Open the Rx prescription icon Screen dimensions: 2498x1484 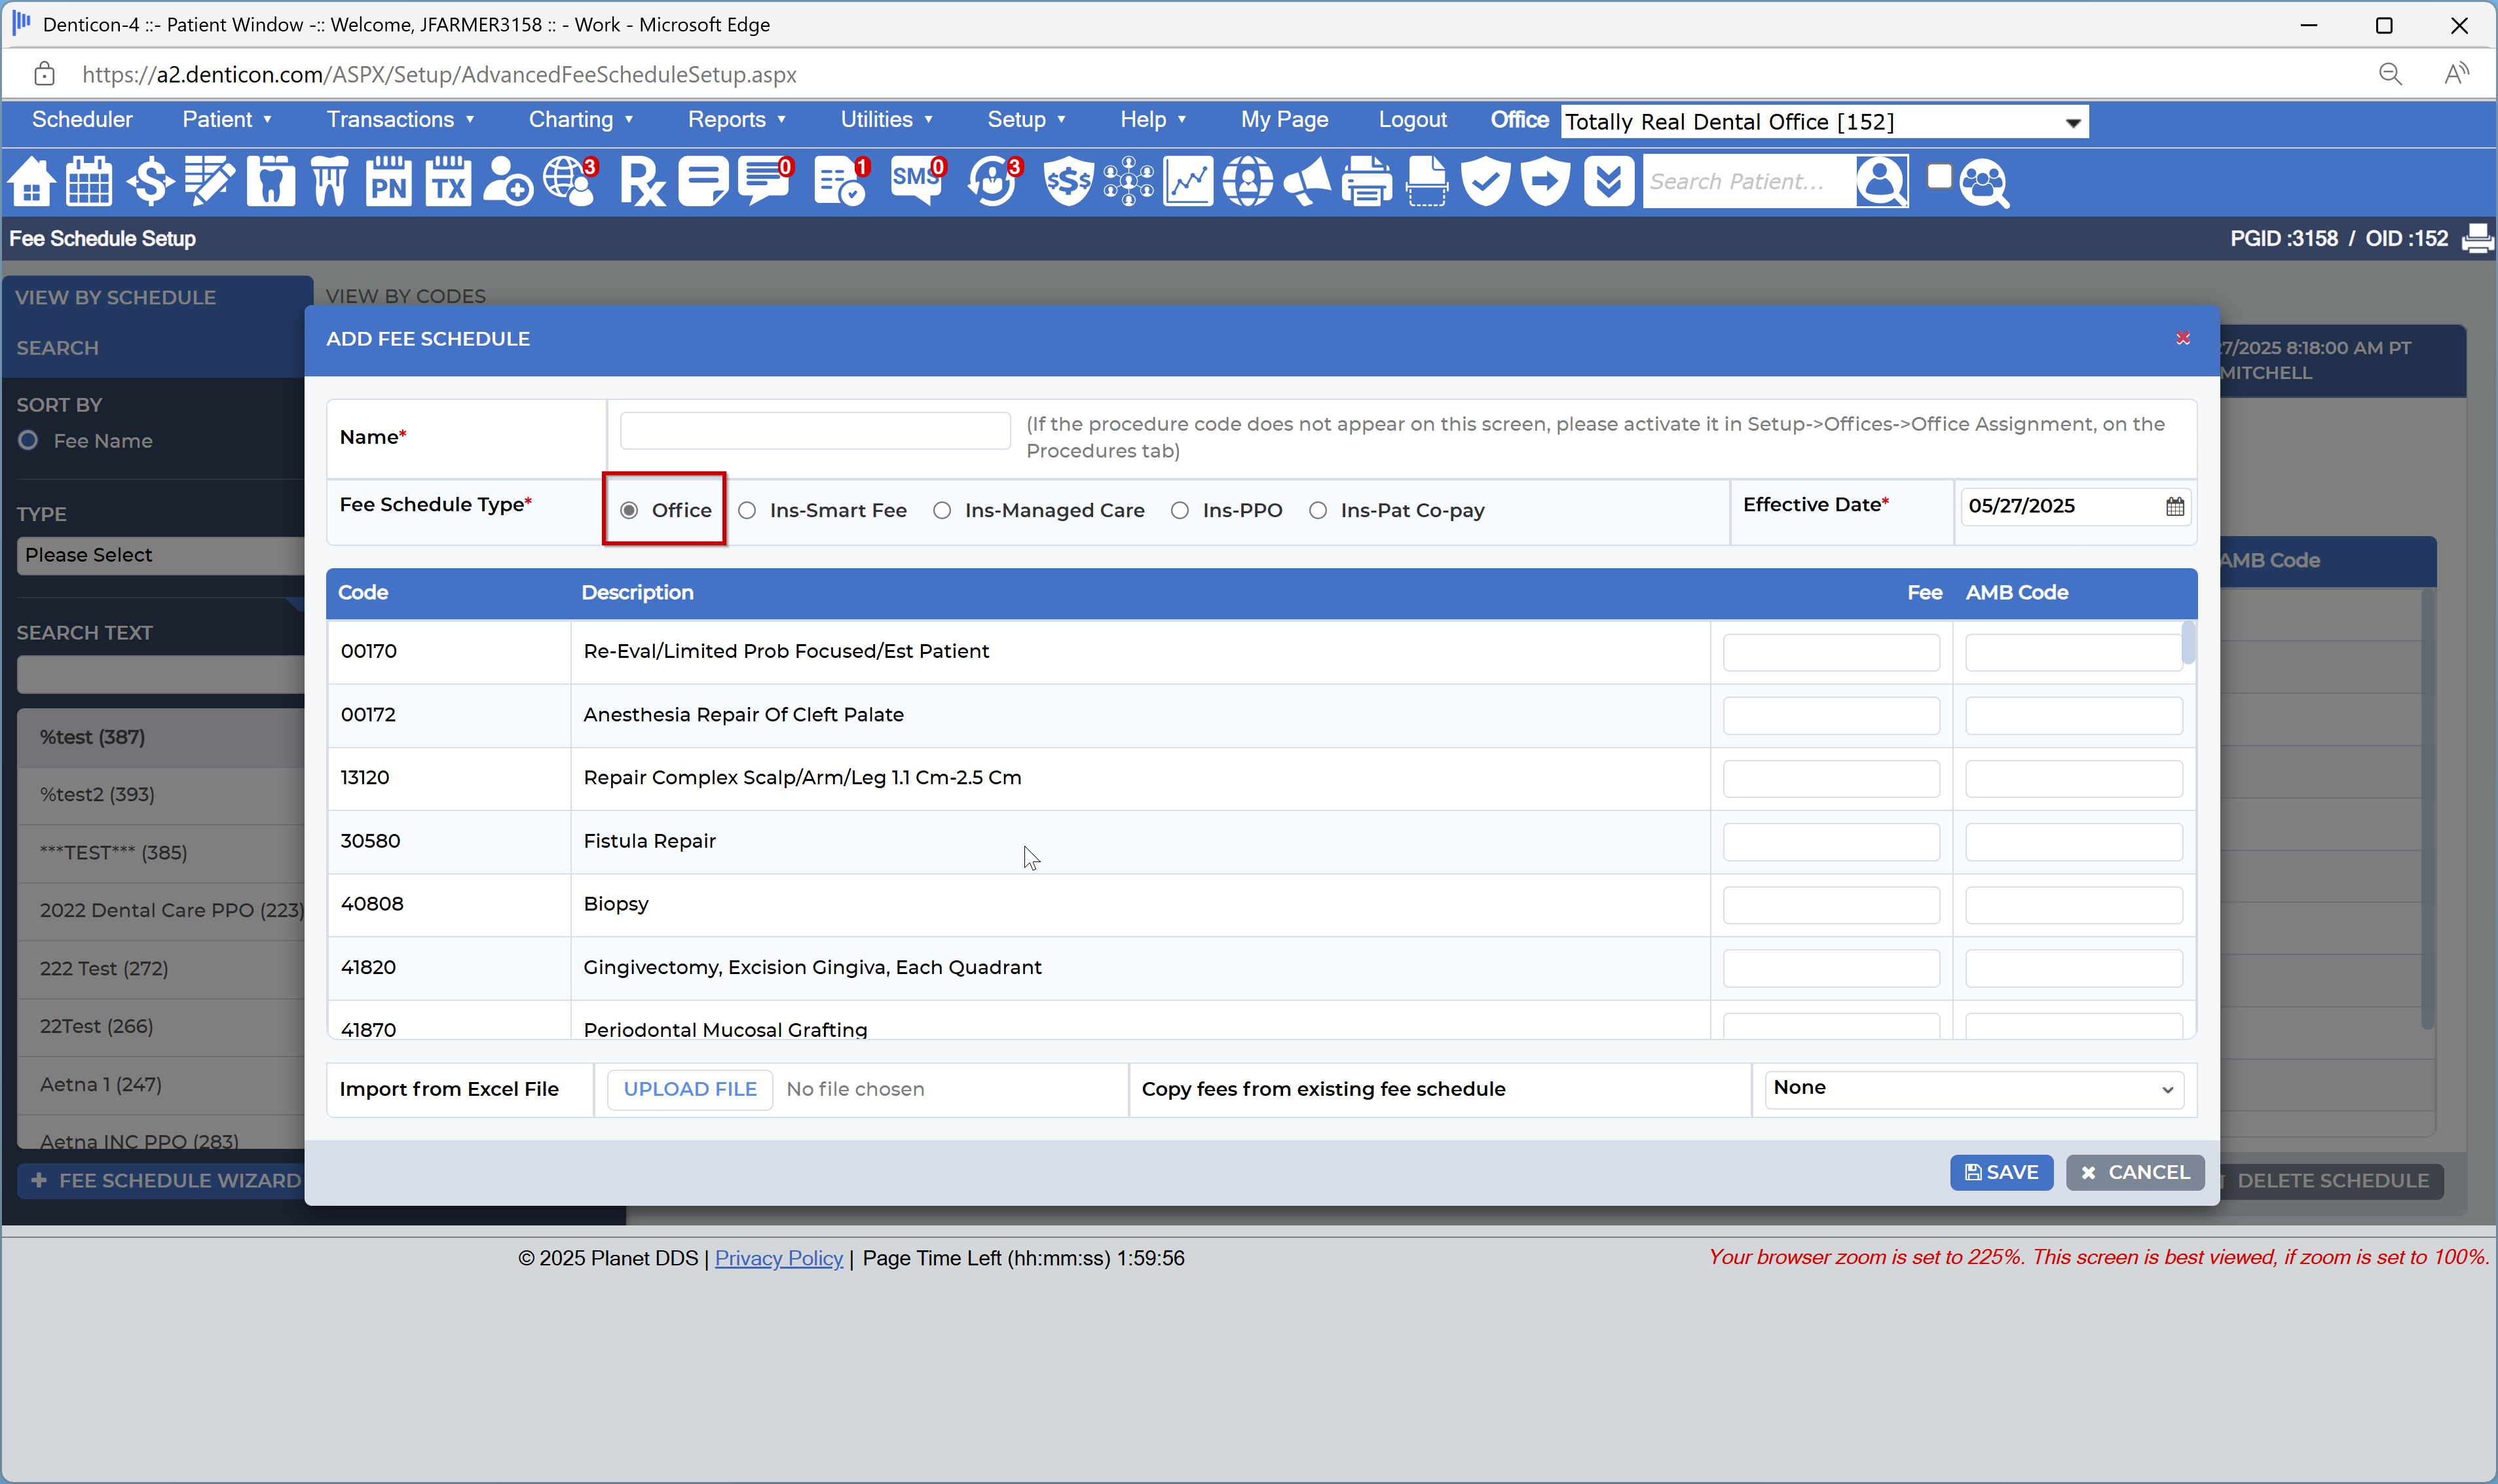(643, 182)
